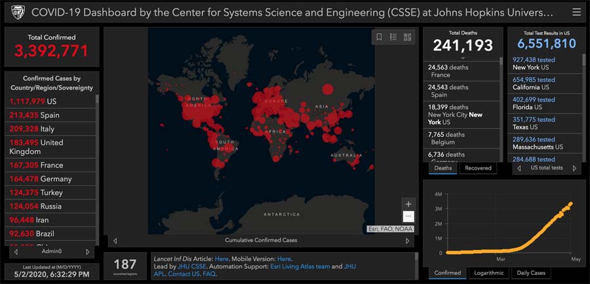Open the basemap gallery grid icon
Viewport: 590px width, 284px height.
tap(408, 37)
